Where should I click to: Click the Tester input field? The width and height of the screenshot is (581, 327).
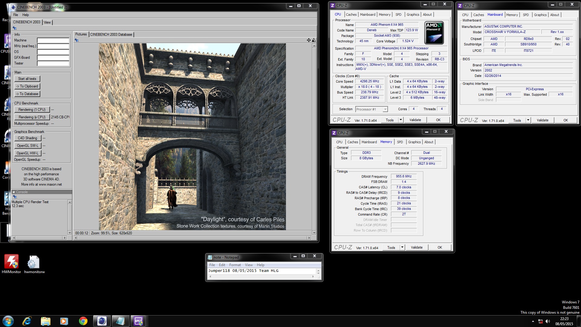coord(53,63)
